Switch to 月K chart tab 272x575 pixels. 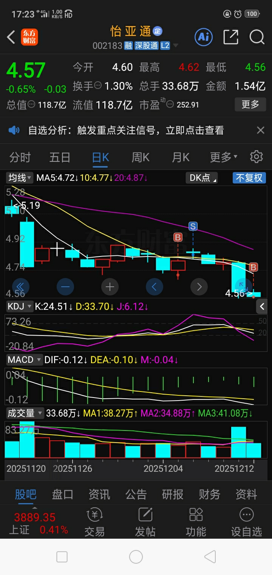click(x=181, y=157)
